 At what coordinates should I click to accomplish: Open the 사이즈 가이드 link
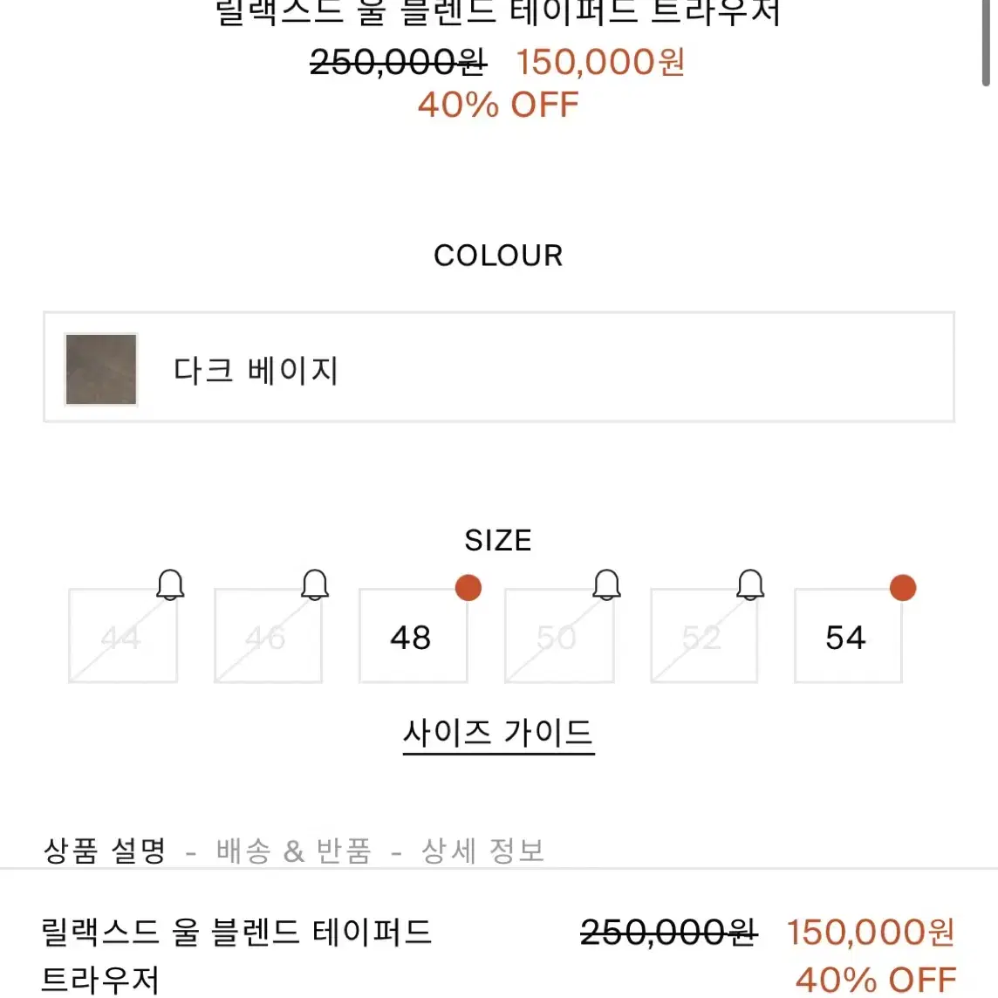(x=498, y=735)
